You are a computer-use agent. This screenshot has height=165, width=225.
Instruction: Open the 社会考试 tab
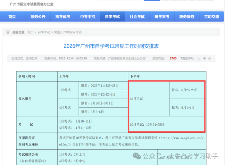[x=137, y=17]
